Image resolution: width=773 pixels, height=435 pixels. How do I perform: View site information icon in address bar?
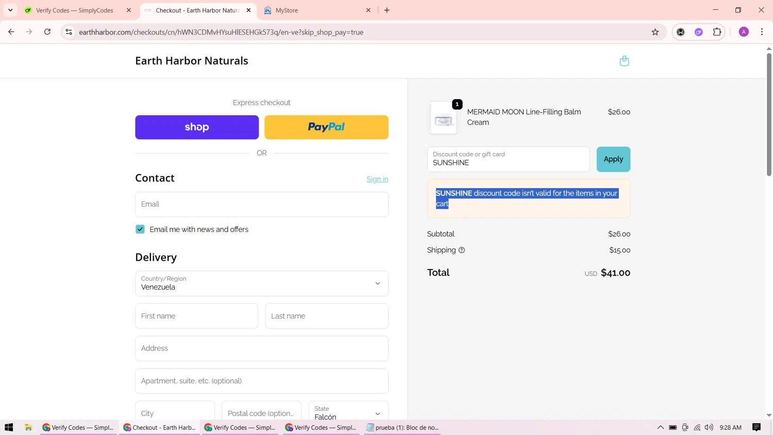[x=69, y=32]
